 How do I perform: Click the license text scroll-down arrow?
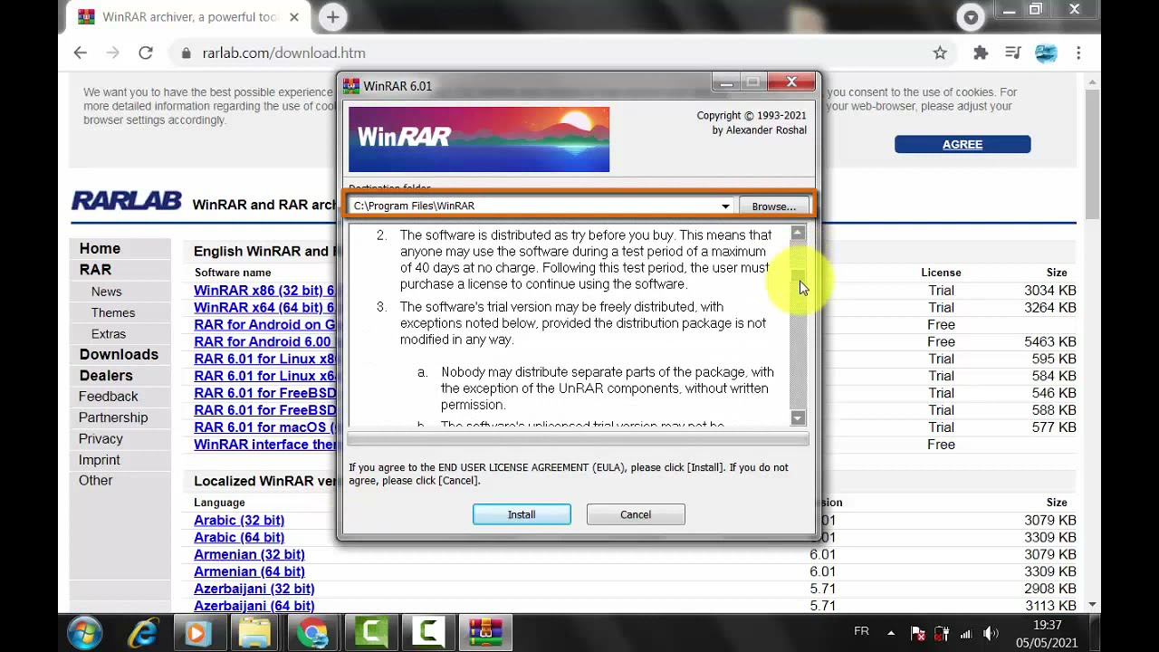point(798,417)
